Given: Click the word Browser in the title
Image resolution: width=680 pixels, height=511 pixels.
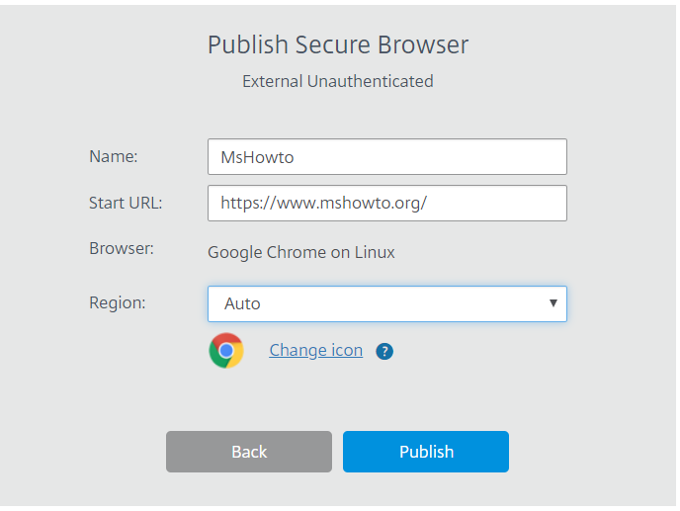Looking at the screenshot, I should [423, 44].
